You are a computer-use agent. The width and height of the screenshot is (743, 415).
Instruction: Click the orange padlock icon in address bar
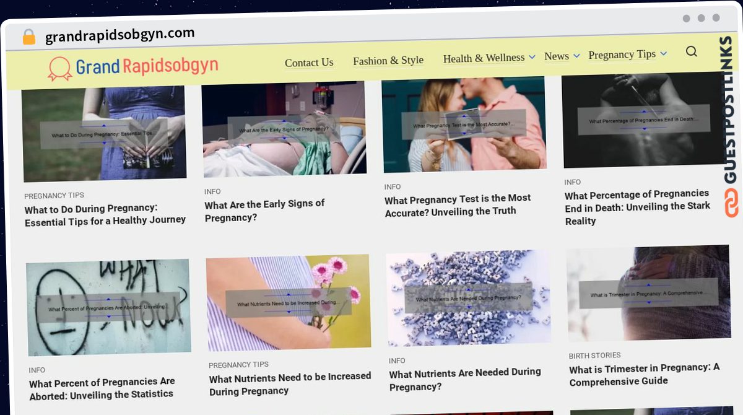[x=28, y=37]
